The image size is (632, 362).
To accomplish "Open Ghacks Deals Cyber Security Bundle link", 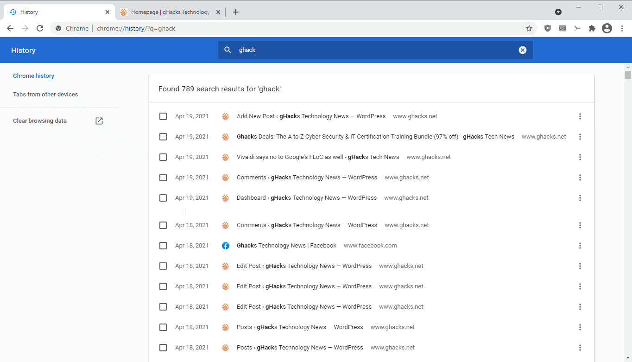I will coord(375,137).
